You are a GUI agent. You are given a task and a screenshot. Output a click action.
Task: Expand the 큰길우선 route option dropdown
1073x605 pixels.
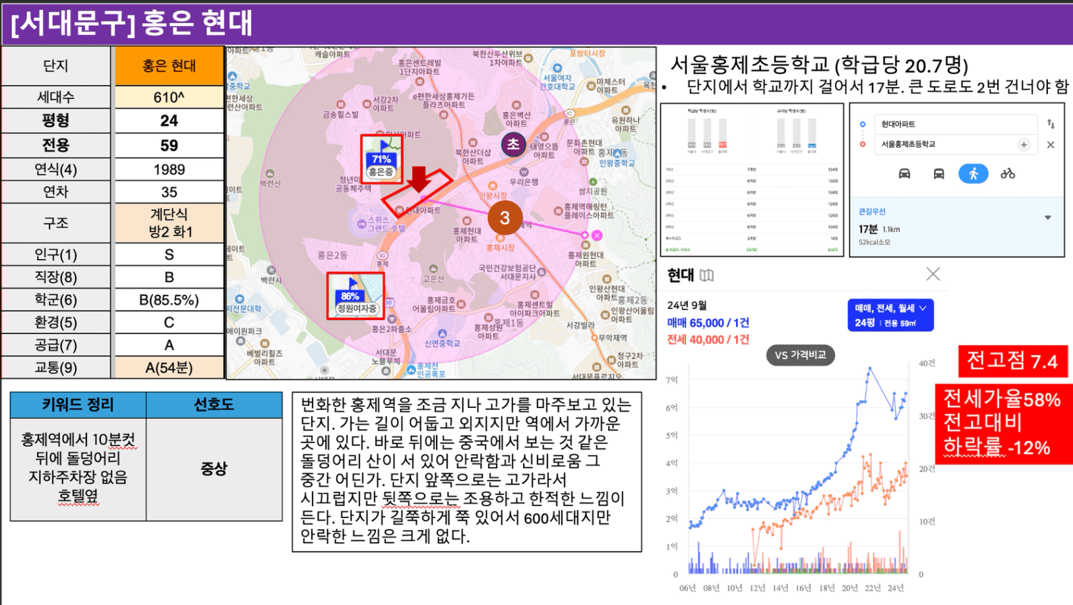tap(1047, 217)
